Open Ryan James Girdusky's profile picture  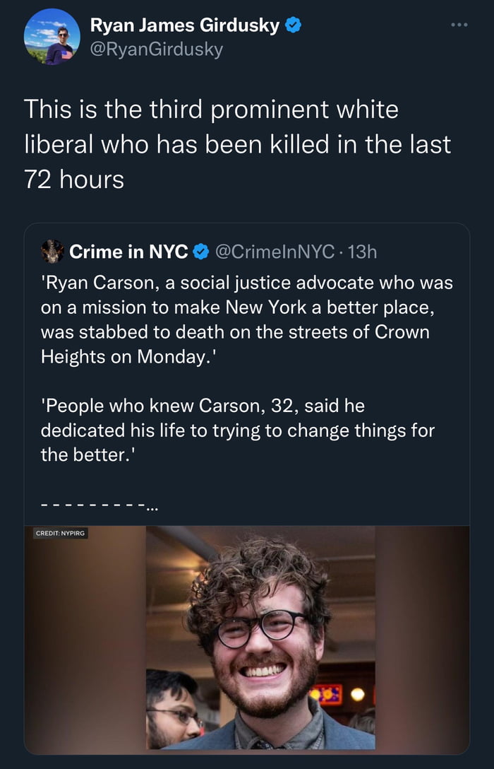(52, 37)
